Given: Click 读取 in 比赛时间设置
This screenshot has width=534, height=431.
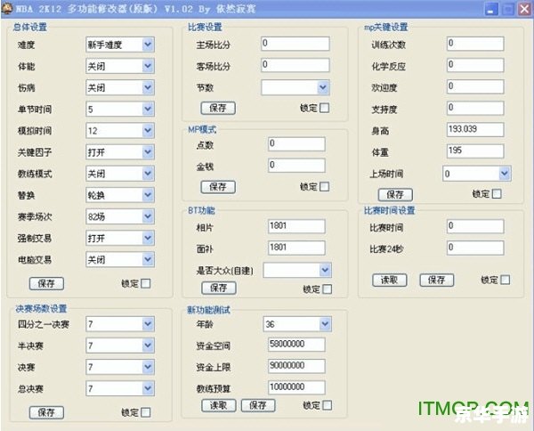Looking at the screenshot, I should (389, 281).
